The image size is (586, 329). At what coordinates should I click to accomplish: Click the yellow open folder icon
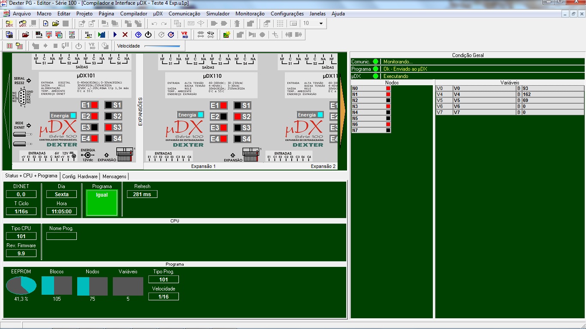click(x=56, y=24)
